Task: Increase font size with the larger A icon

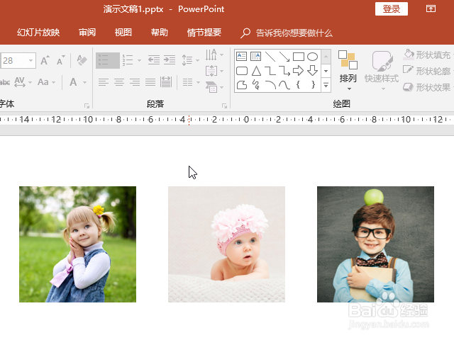Action: point(45,60)
